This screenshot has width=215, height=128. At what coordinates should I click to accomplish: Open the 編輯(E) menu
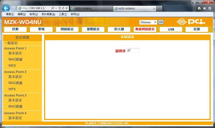pyautogui.click(x=22, y=14)
